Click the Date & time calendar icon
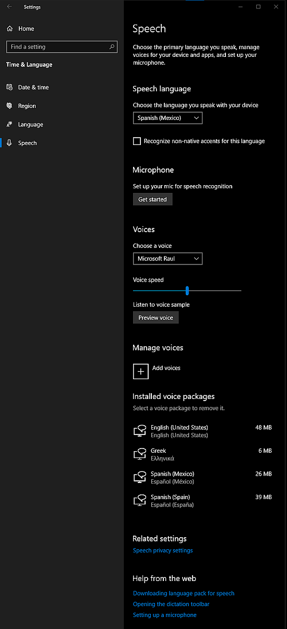Screen dimensions: 287x629 coord(9,87)
